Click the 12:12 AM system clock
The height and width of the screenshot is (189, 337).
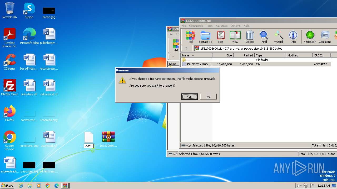coord(324,186)
